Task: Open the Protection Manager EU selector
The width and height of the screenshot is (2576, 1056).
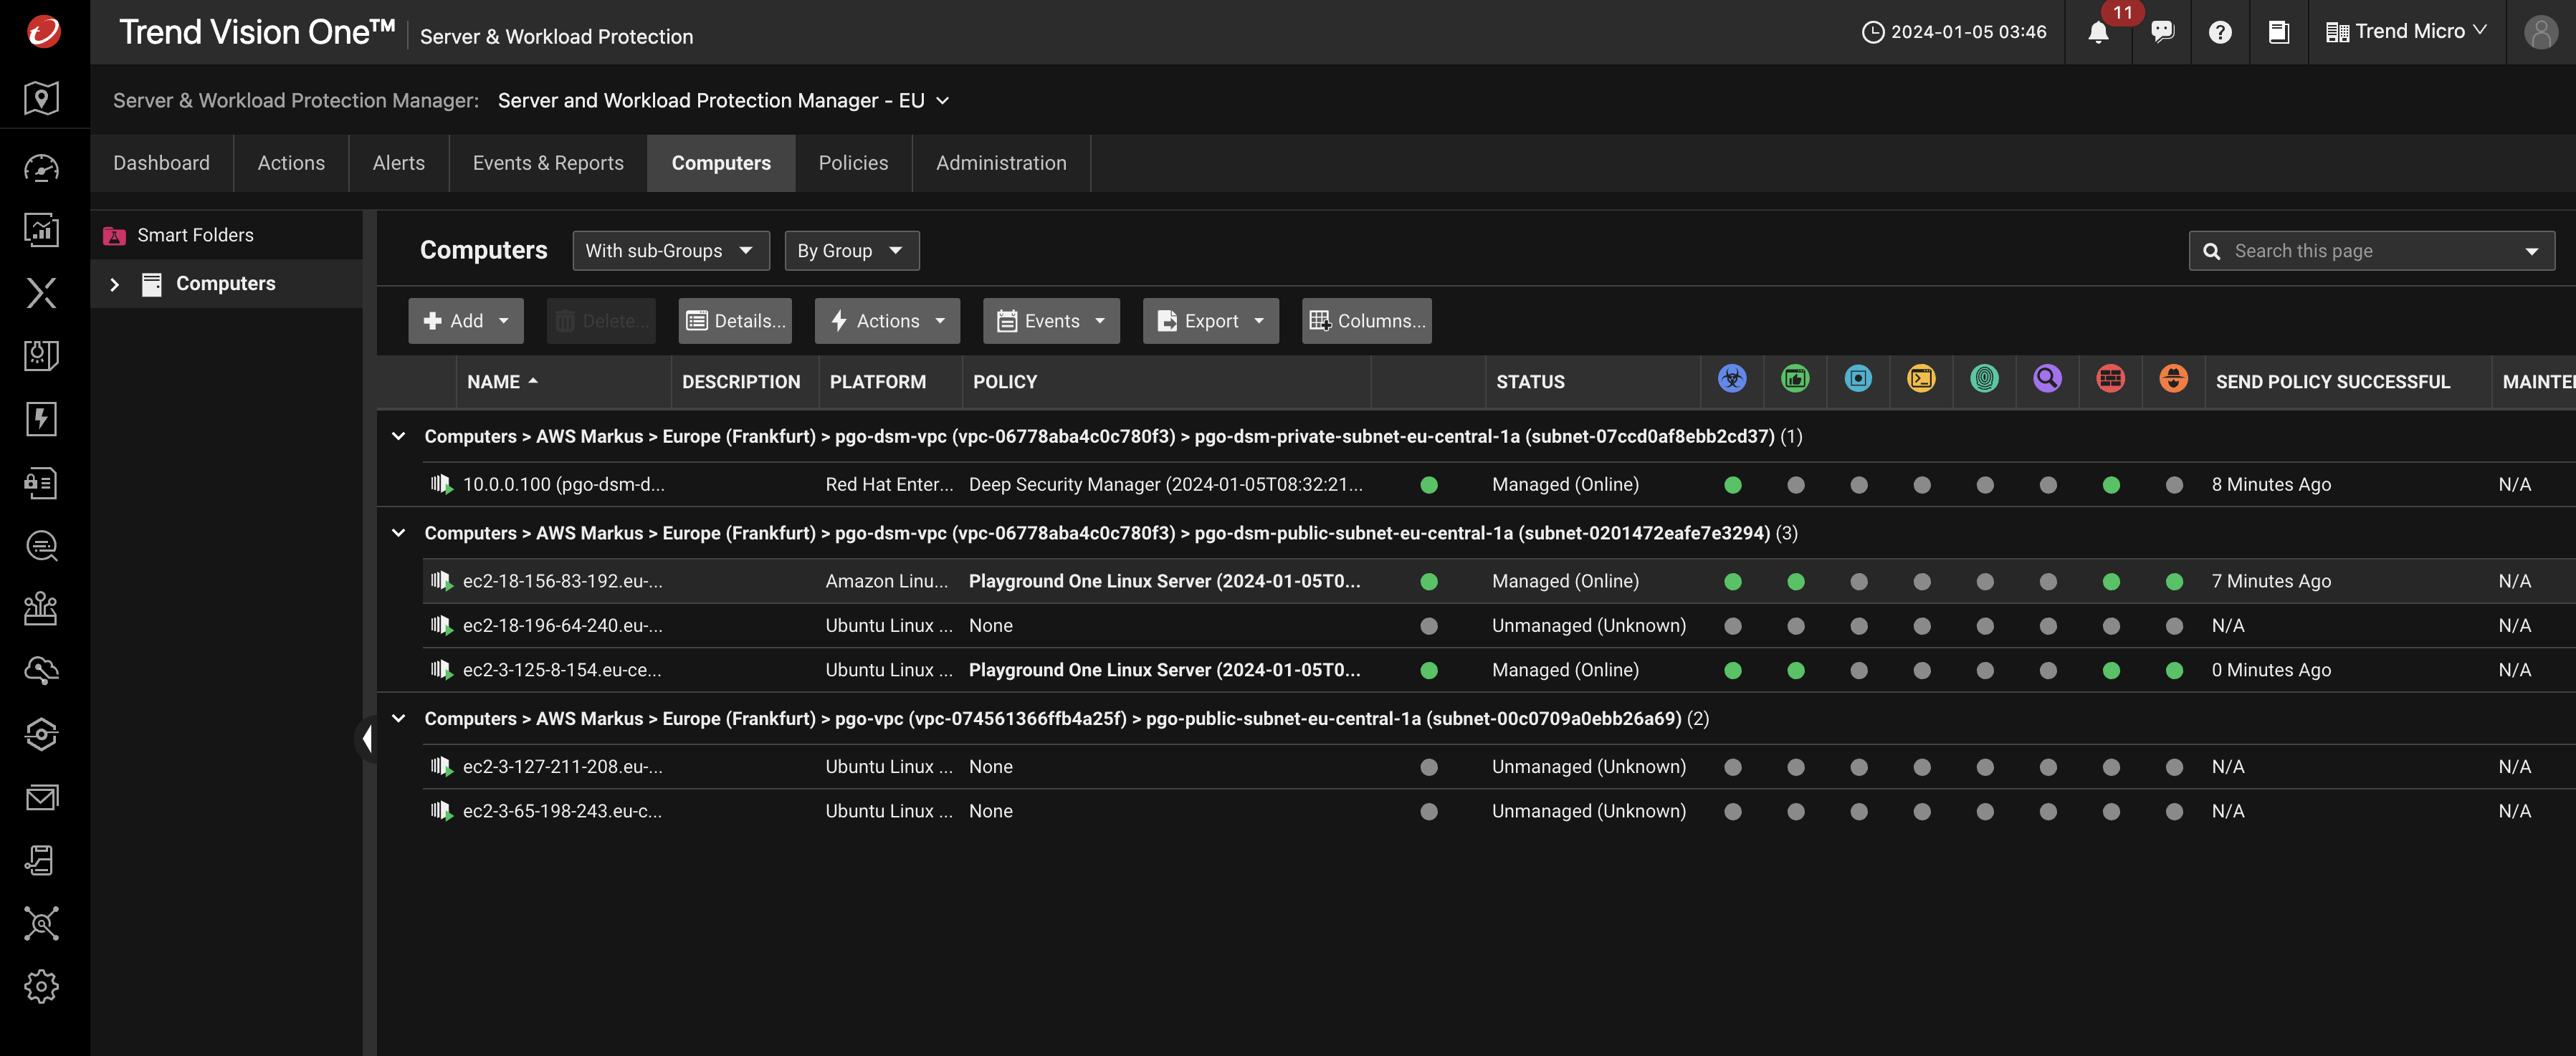Action: (x=723, y=101)
